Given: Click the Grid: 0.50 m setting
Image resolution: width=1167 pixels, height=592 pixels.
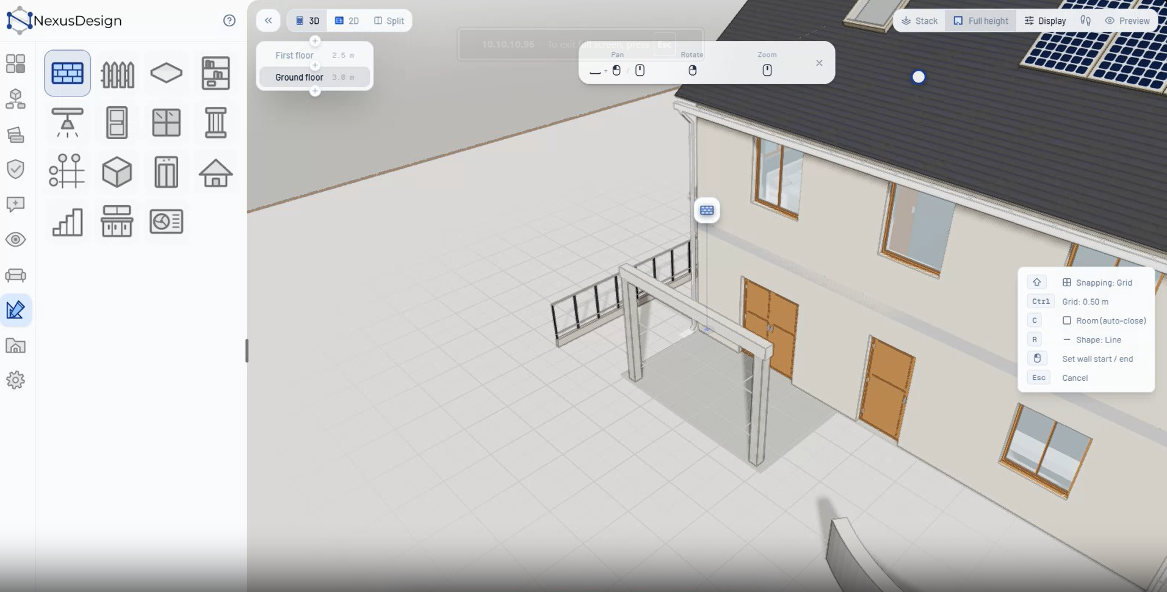Looking at the screenshot, I should 1085,301.
